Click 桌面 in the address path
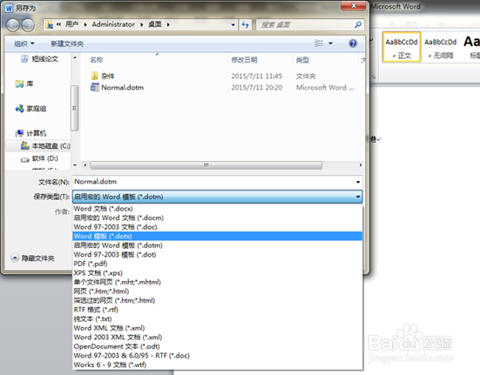 (x=155, y=24)
